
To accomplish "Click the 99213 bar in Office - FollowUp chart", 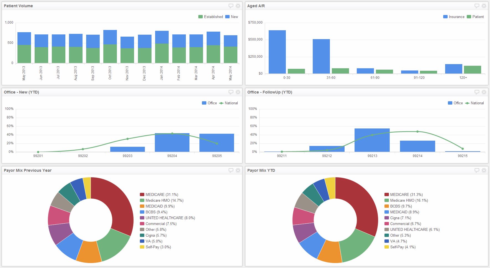I will [x=372, y=140].
